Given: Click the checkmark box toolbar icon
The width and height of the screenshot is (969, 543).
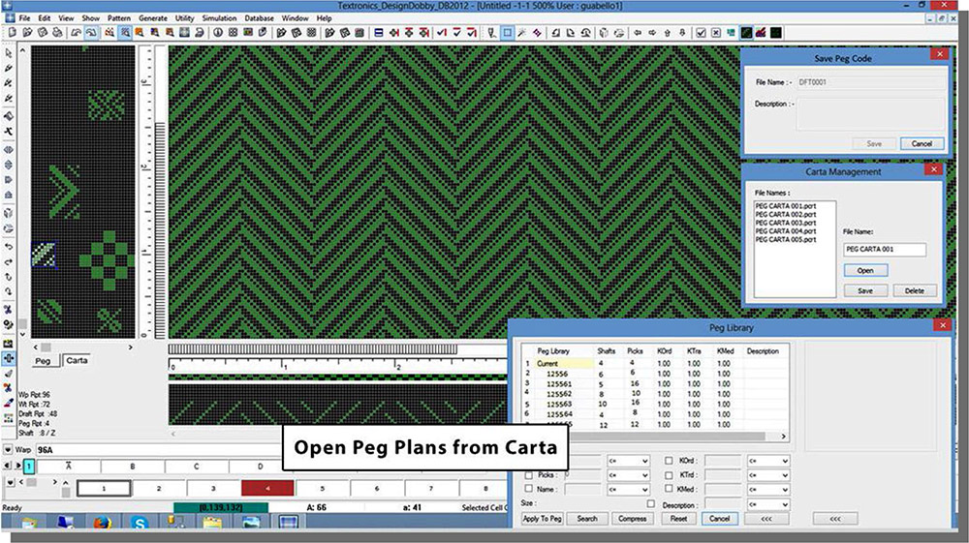Looking at the screenshot, I should 701,33.
